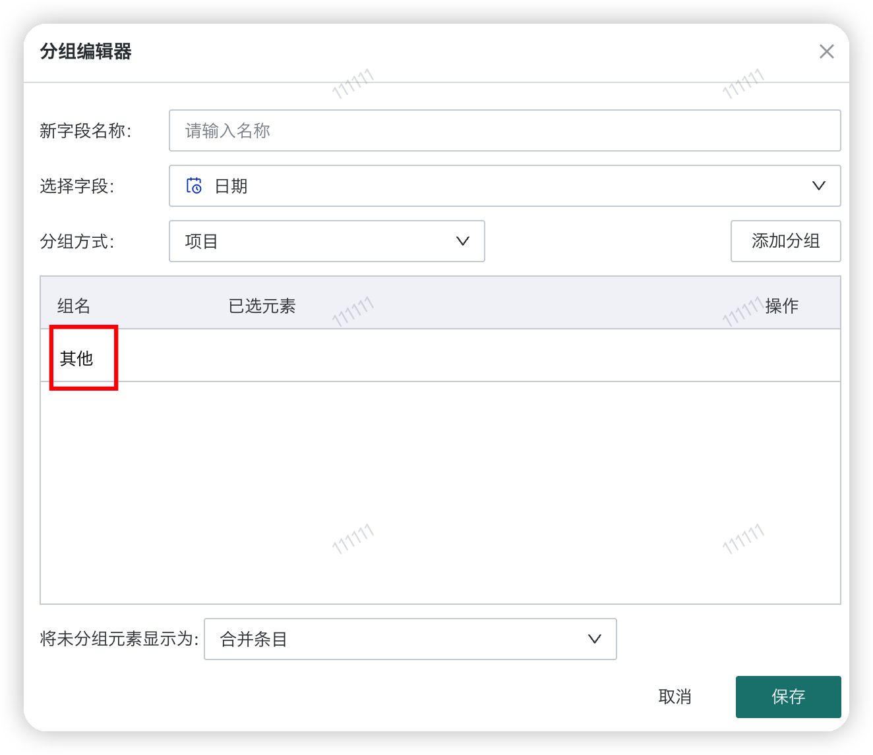
Task: Click the 分组方式 label
Action: pos(77,242)
